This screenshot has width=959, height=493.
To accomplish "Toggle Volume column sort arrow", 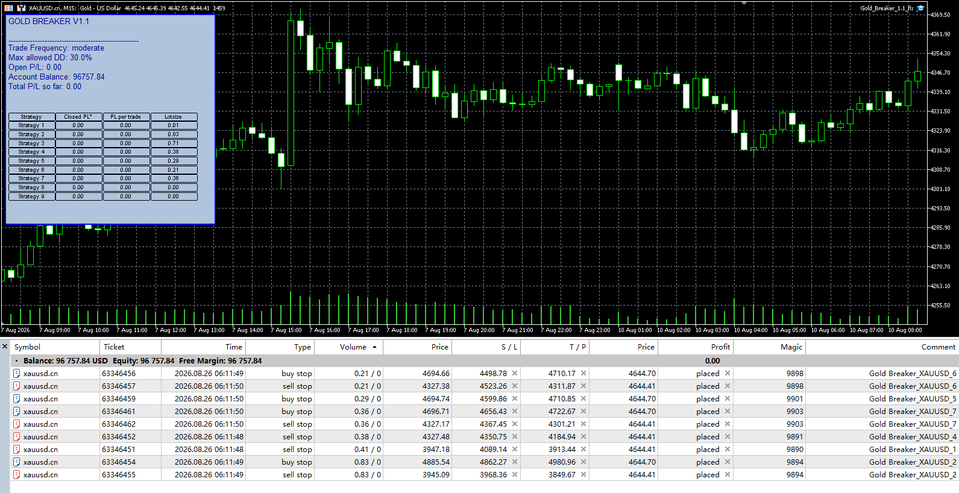I will [x=374, y=347].
